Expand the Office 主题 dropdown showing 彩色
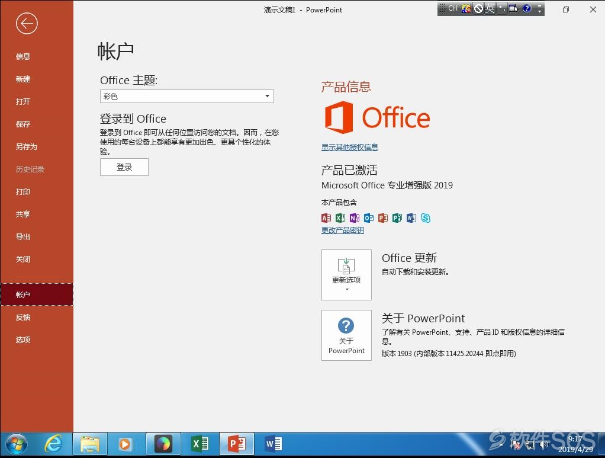The width and height of the screenshot is (605, 458). 186,96
